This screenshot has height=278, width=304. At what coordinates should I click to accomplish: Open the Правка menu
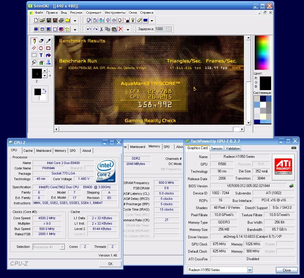(x=52, y=13)
